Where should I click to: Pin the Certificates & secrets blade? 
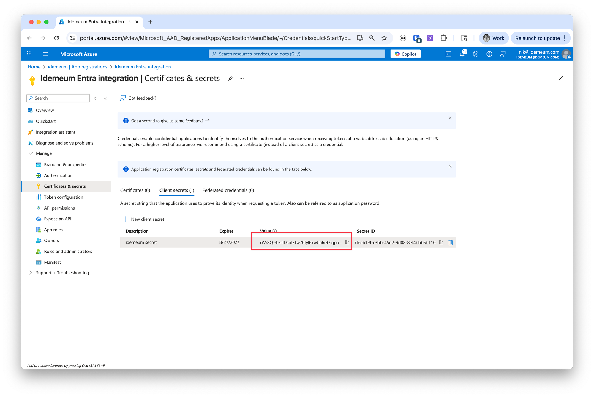point(230,78)
